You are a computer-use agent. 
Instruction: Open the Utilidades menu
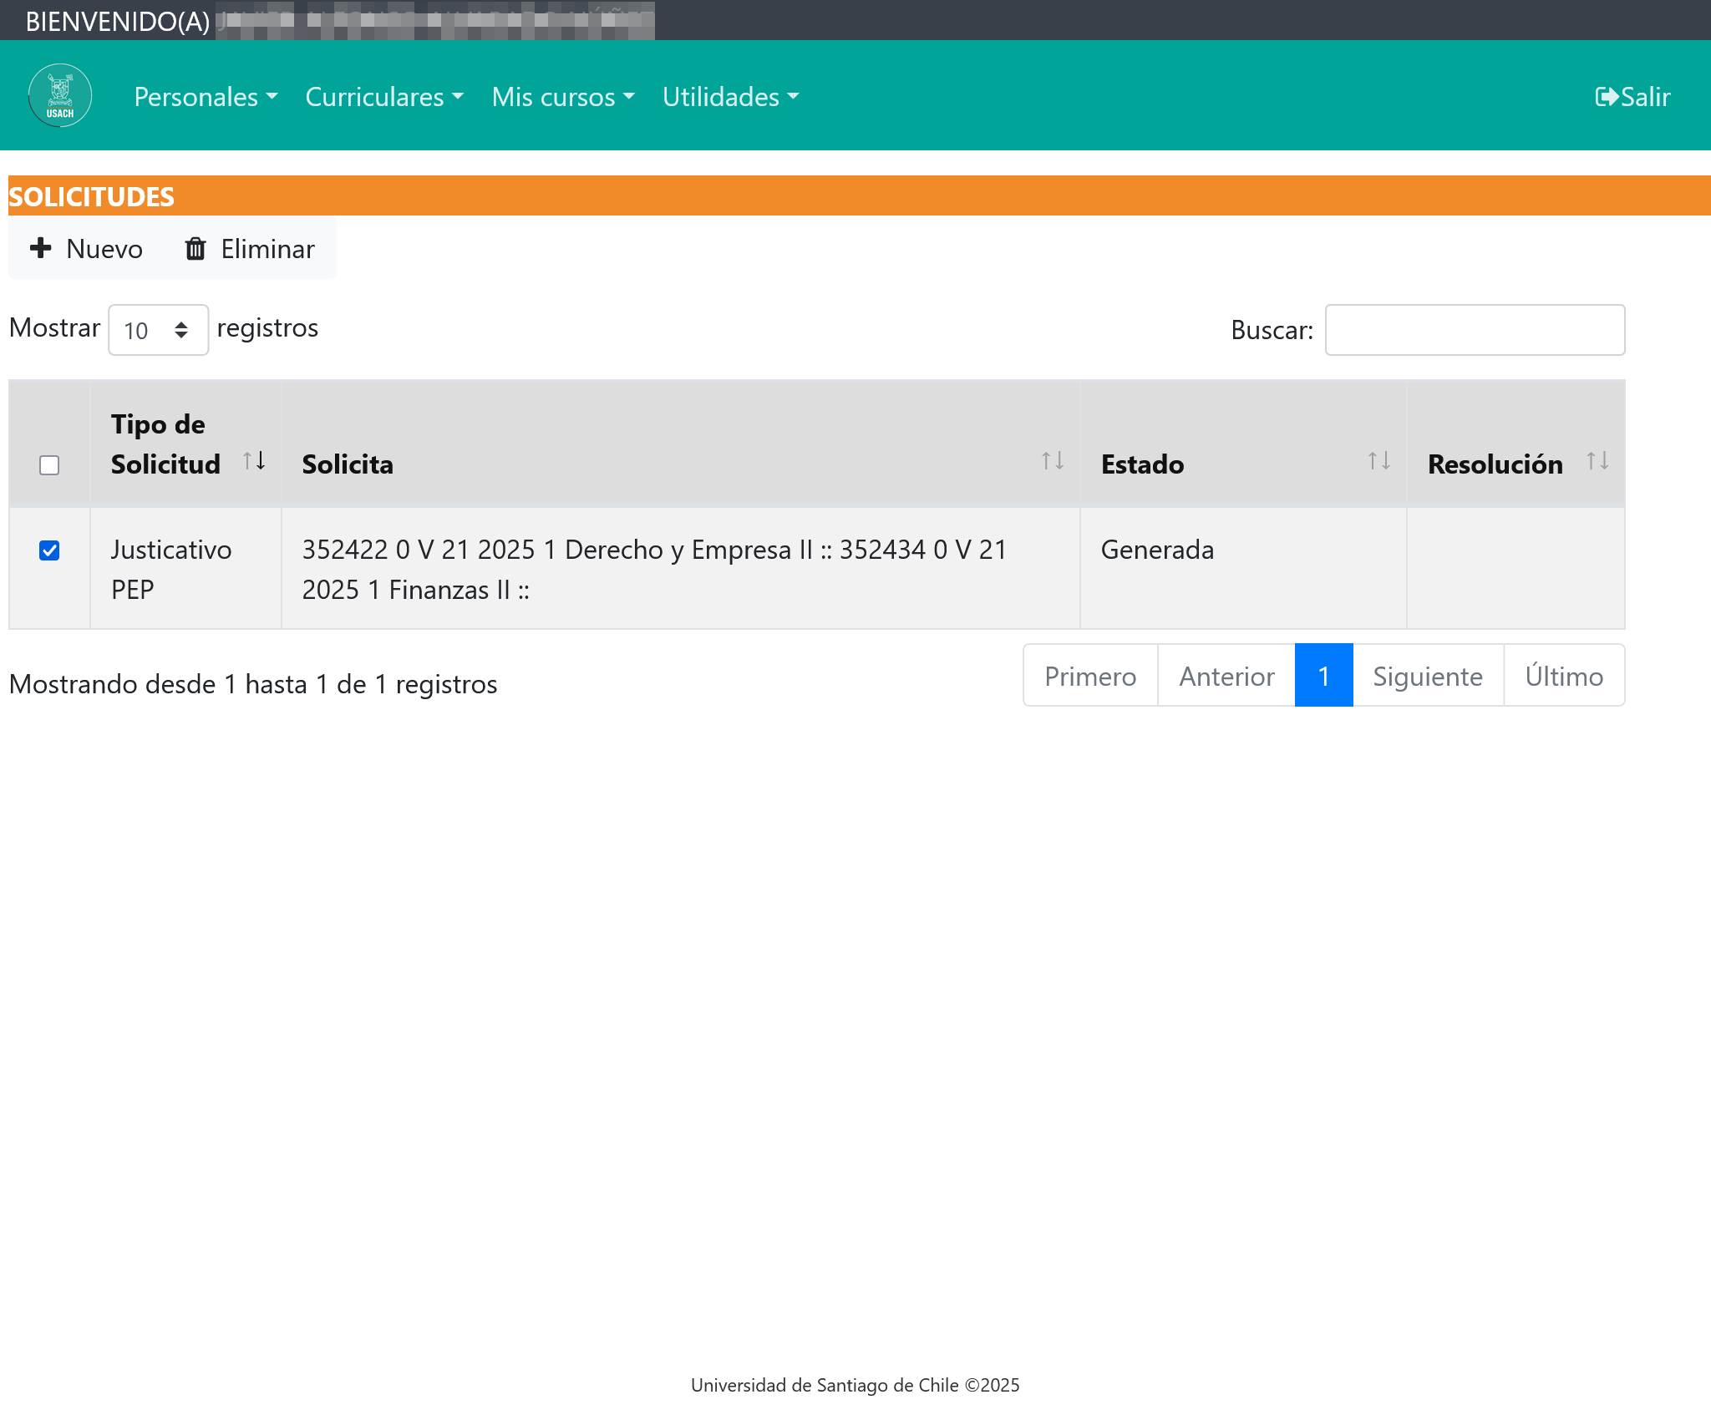(x=730, y=97)
